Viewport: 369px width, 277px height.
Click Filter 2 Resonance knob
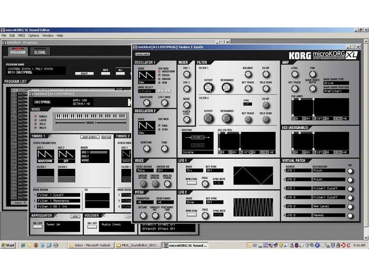(227, 118)
